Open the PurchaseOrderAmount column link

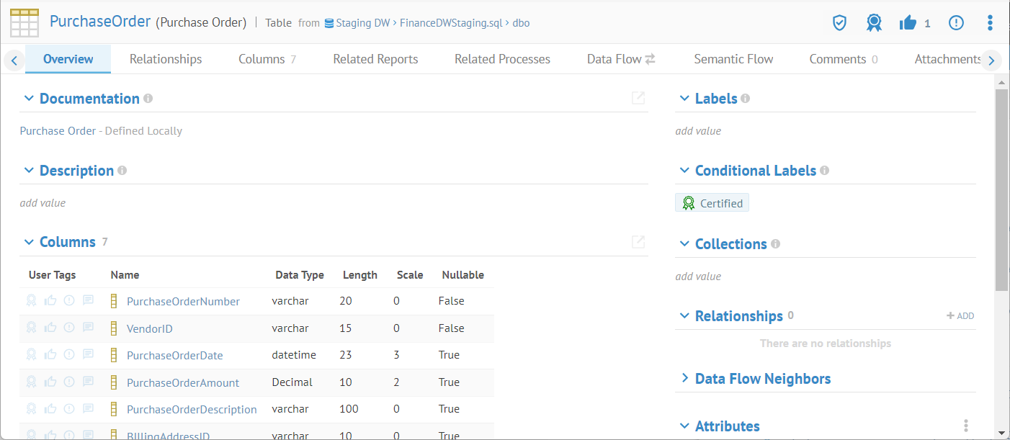(183, 382)
